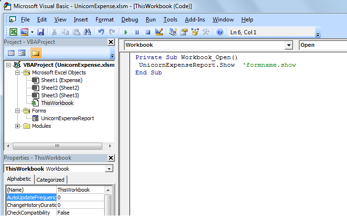Select Sheet1 (Expense) in project tree
This screenshot has height=216, width=347.
pos(62,80)
